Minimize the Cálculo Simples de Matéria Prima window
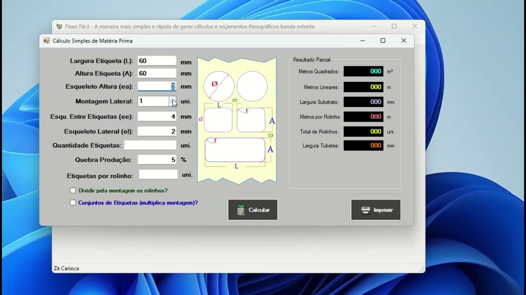Image resolution: width=526 pixels, height=295 pixels. [362, 41]
